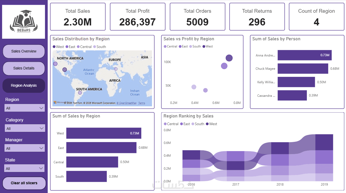Image resolution: width=346 pixels, height=193 pixels.
Task: Expand the State slicer dropdown
Action: (x=24, y=168)
